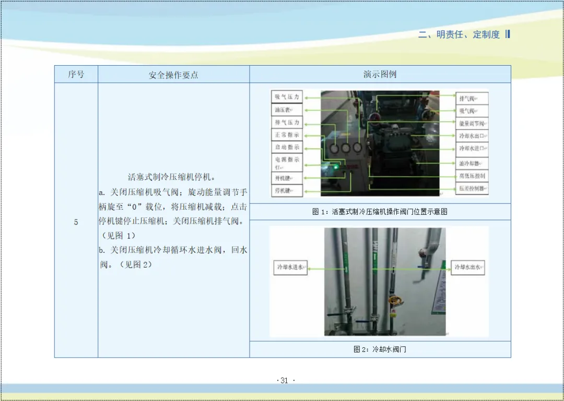Viewport: 564px width, 401px height.
Task: Click the 正常指示 label box
Action: tap(287, 135)
